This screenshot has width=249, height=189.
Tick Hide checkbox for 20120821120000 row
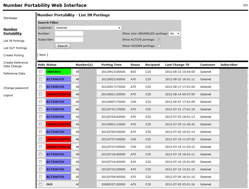click(40, 94)
